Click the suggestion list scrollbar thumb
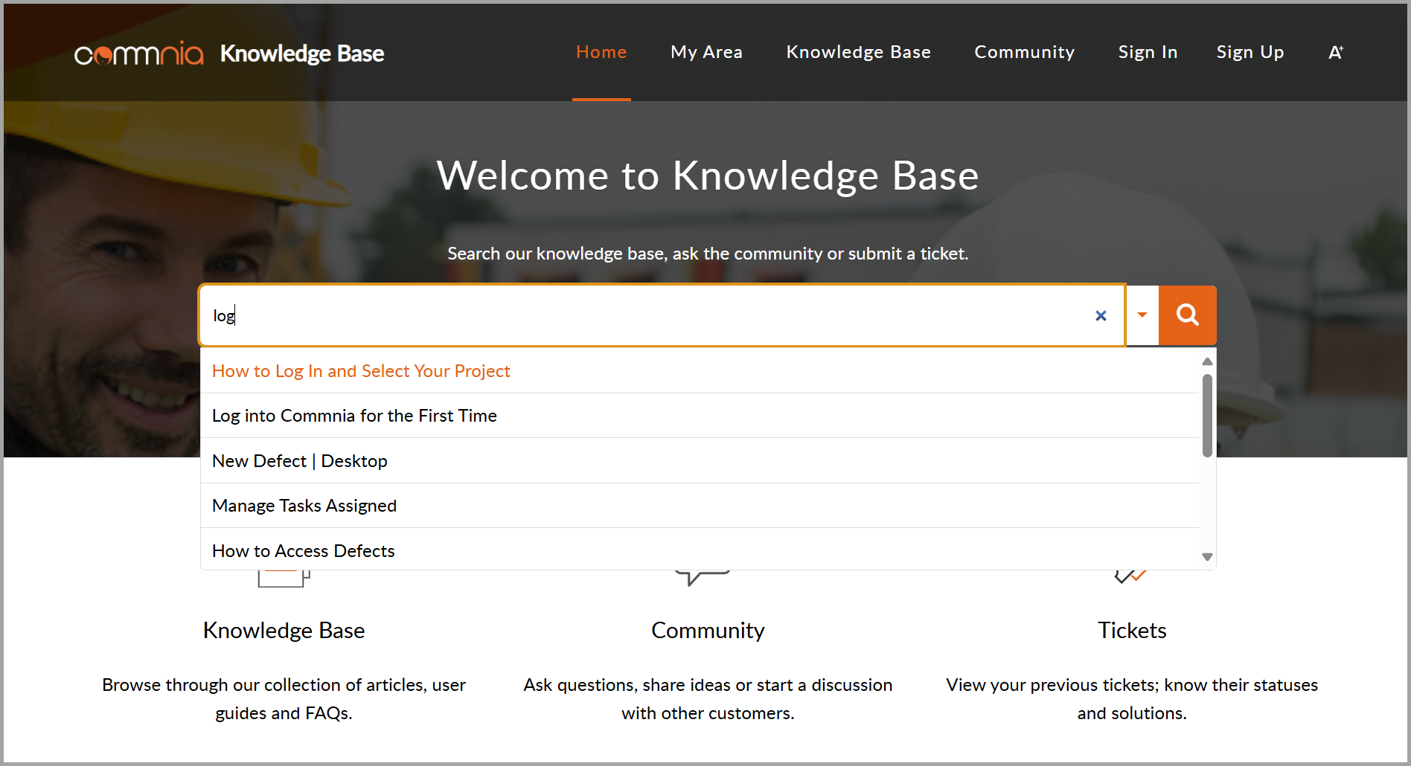The height and width of the screenshot is (766, 1411). 1207,415
